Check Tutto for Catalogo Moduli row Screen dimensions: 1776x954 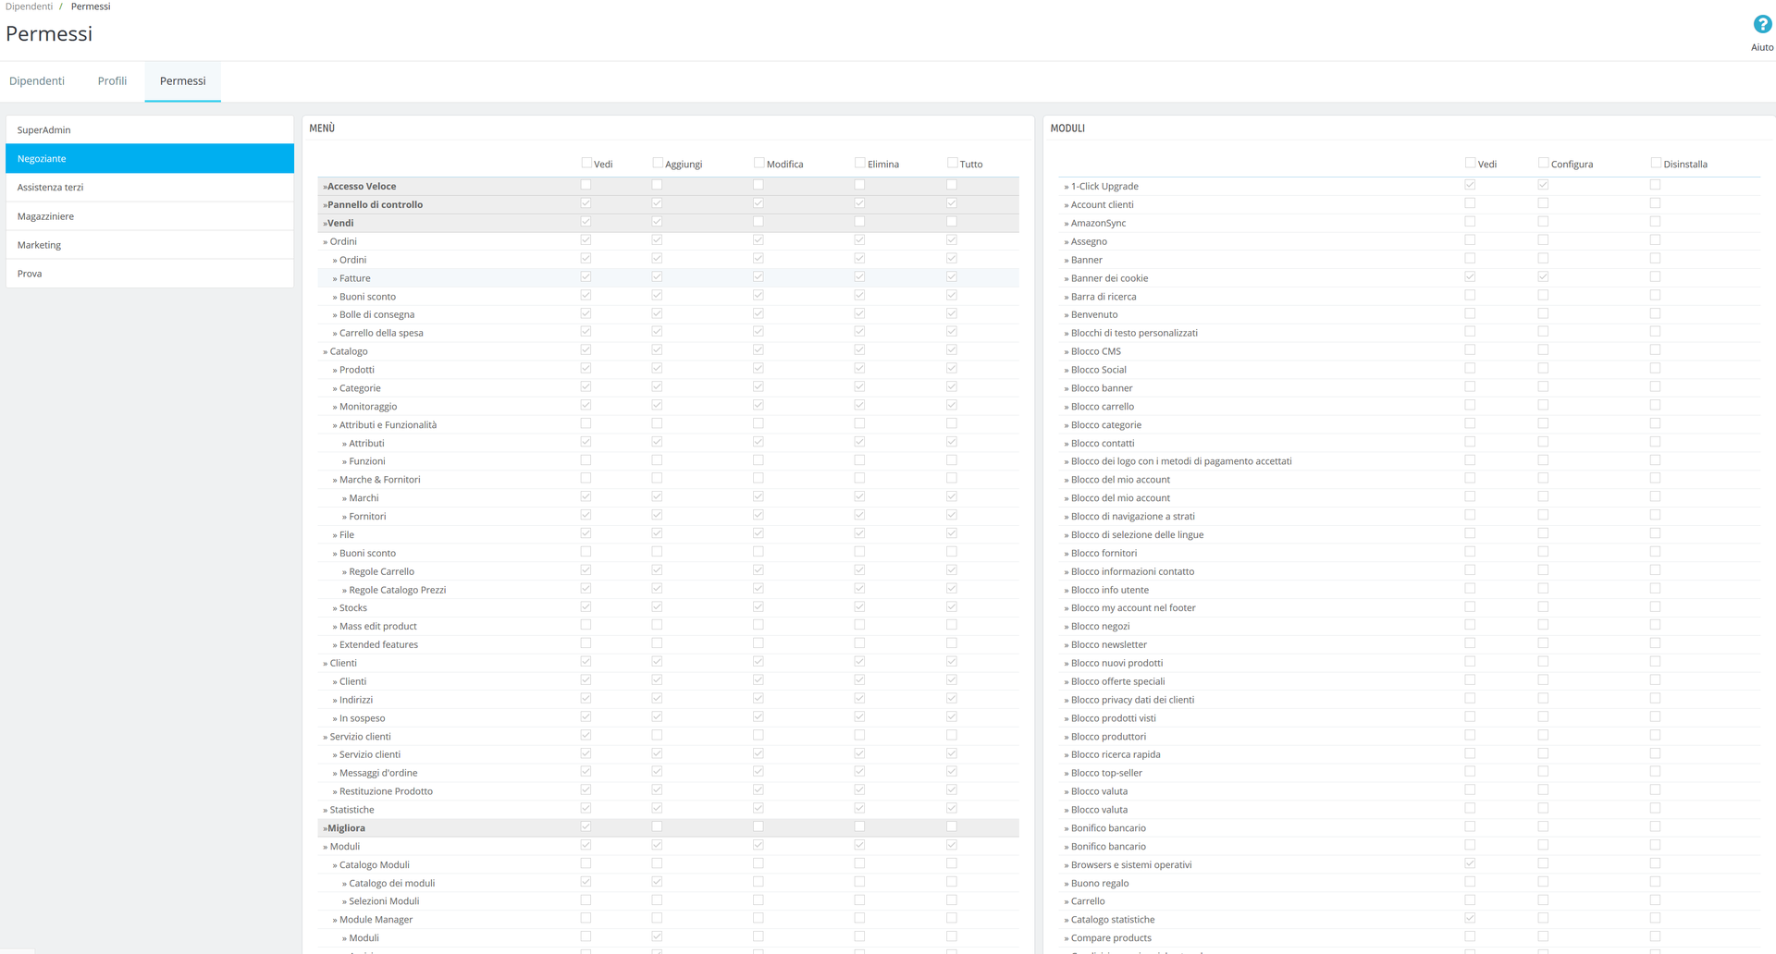[952, 863]
